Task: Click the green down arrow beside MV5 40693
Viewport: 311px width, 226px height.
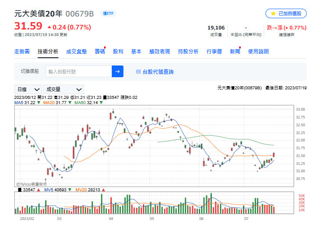Action: pos(70,190)
